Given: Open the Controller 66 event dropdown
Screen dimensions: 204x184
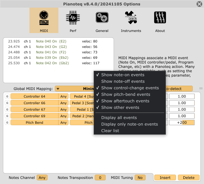Looking at the screenshot, I should 34,103.
